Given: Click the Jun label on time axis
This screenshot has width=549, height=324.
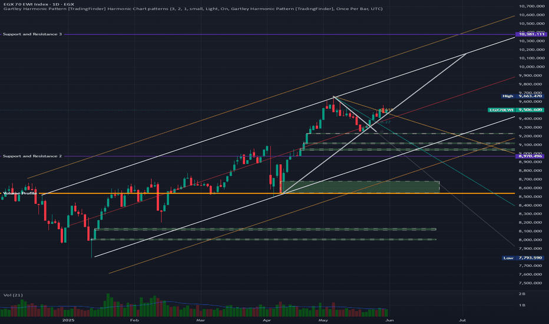Looking at the screenshot, I should pos(389,320).
